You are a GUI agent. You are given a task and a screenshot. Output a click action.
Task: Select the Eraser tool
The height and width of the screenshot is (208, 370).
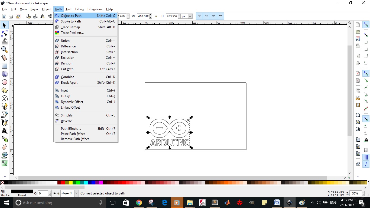pyautogui.click(x=4, y=147)
